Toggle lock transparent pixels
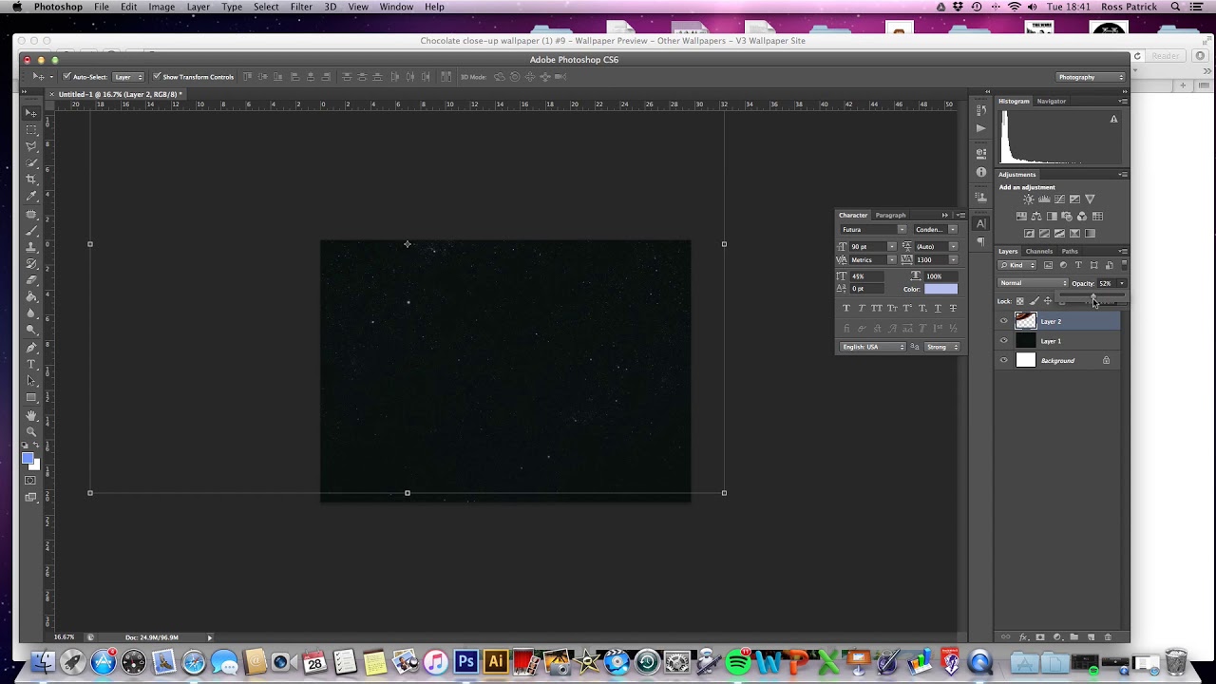Screen dimensions: 1216x684 coord(1019,301)
